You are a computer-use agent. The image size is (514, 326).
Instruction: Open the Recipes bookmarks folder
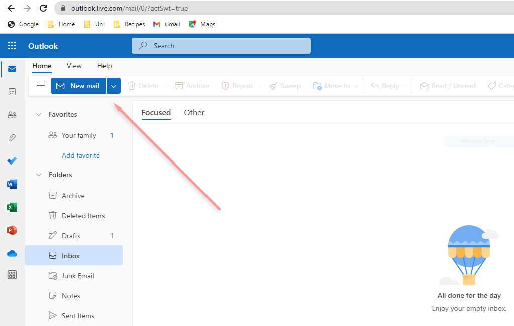point(129,24)
